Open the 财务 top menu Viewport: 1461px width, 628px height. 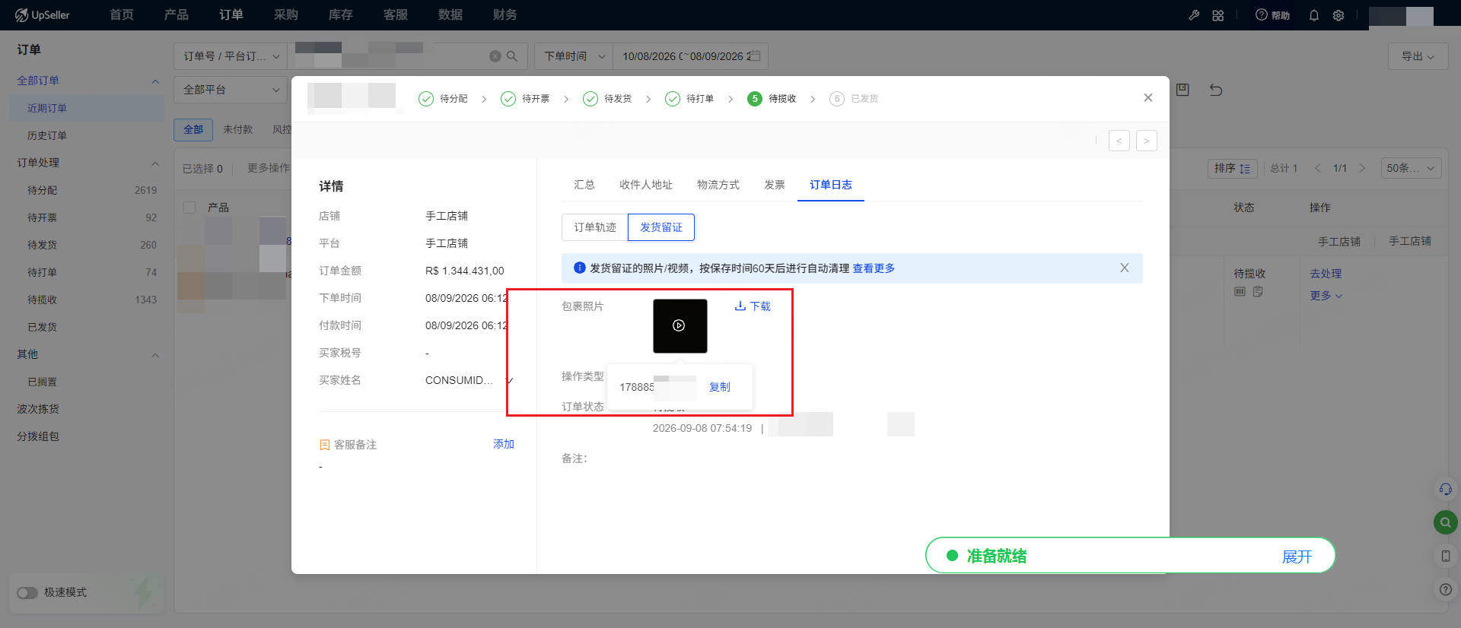pyautogui.click(x=505, y=15)
